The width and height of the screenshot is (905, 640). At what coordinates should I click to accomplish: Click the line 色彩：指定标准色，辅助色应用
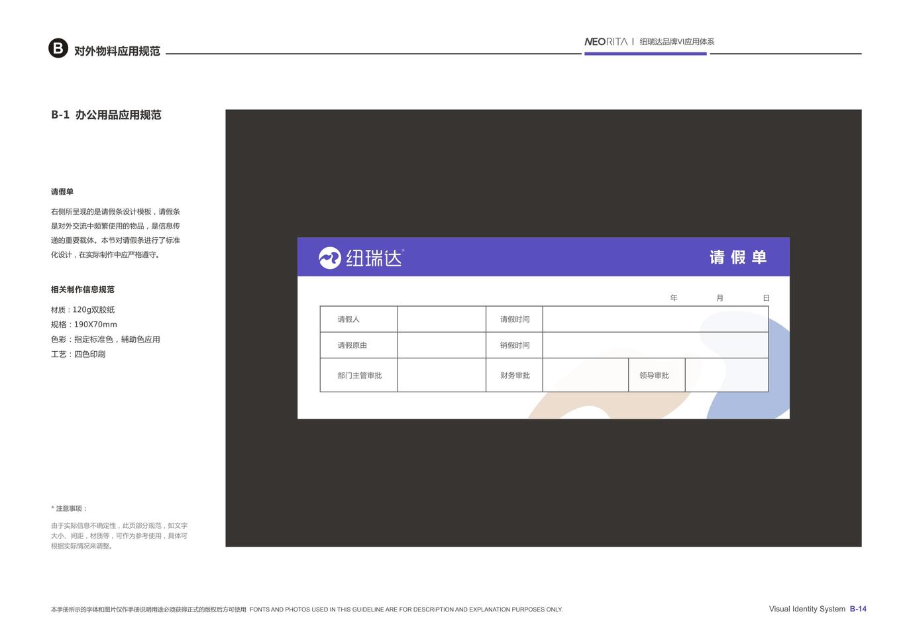coord(105,339)
